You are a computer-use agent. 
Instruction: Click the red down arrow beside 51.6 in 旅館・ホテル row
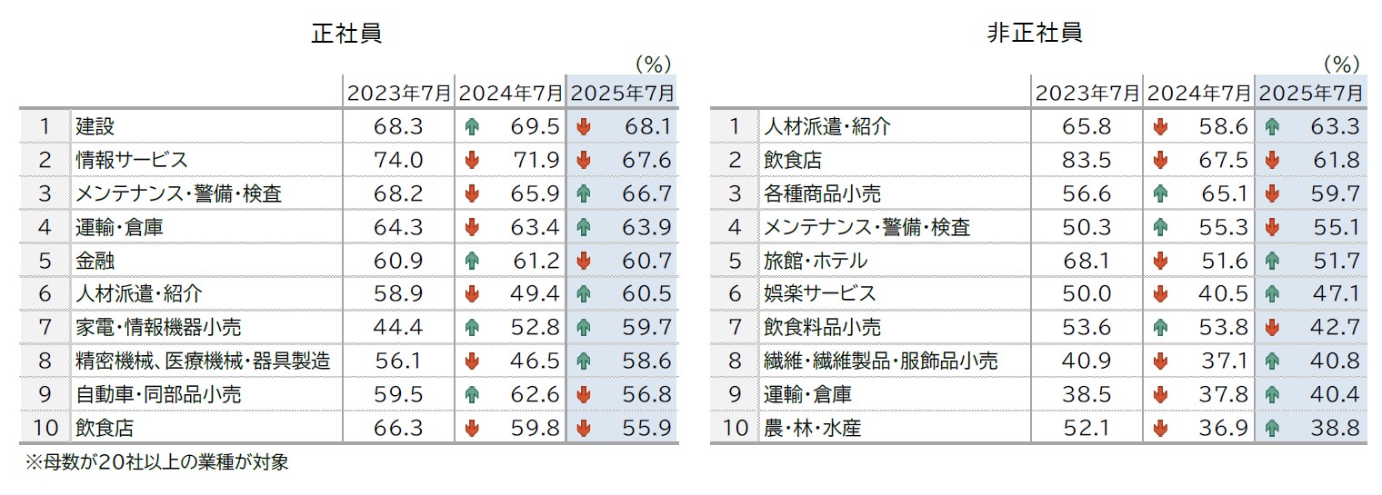[x=1159, y=261]
